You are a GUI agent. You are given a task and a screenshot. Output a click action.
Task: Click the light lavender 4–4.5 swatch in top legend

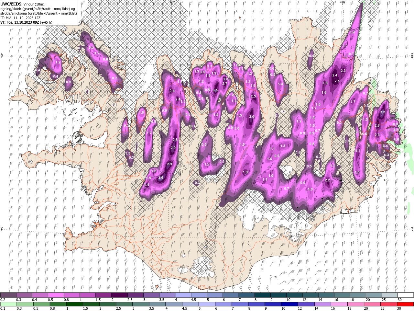click(183, 295)
